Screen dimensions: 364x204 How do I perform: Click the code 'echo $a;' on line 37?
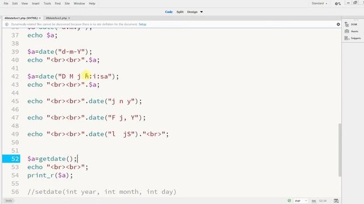click(42, 35)
